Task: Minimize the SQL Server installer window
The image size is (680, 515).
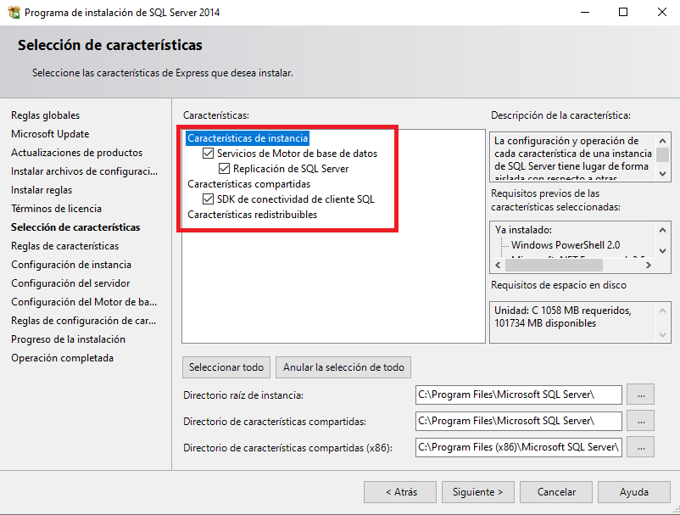Action: (x=585, y=12)
